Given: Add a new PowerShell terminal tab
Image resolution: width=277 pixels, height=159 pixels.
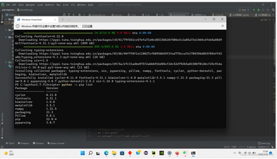Looking at the screenshot, I should click(x=63, y=20).
